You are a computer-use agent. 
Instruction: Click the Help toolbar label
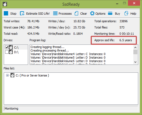point(133,14)
